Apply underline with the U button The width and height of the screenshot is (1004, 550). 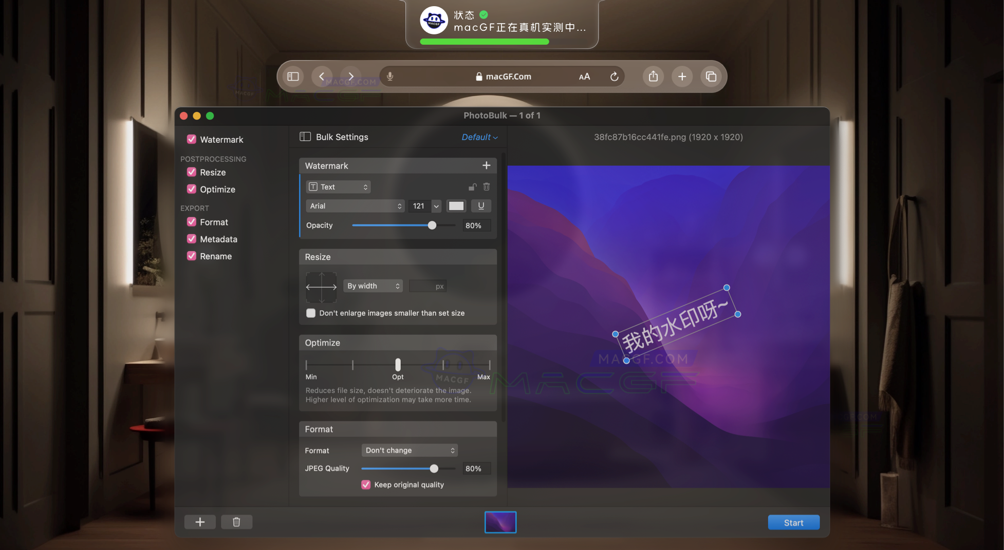pyautogui.click(x=481, y=205)
